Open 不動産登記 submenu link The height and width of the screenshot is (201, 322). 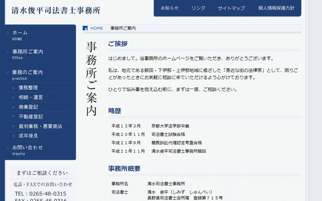coord(31,117)
